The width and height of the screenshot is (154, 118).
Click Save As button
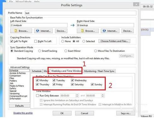(126, 113)
